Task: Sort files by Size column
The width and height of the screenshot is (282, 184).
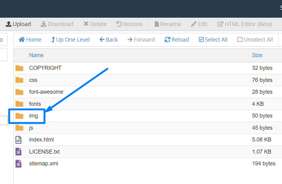Action: [257, 55]
